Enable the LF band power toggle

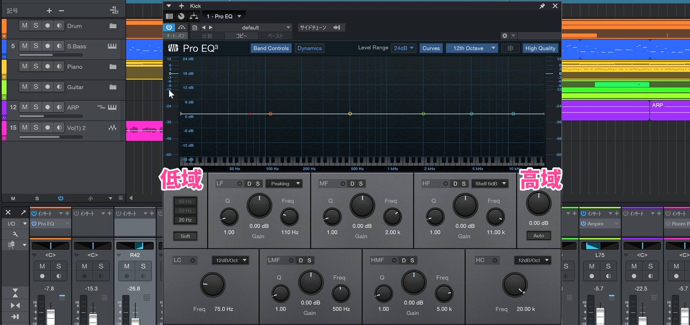(240, 184)
